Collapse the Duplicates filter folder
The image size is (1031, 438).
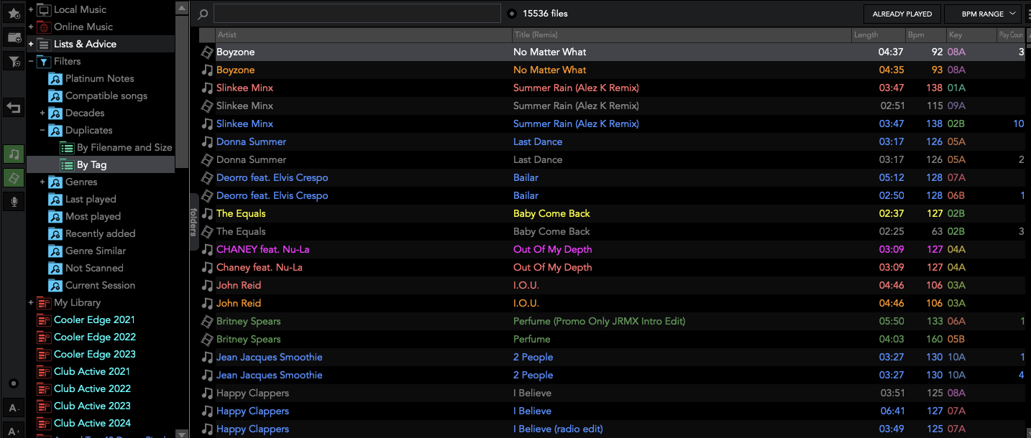click(42, 130)
